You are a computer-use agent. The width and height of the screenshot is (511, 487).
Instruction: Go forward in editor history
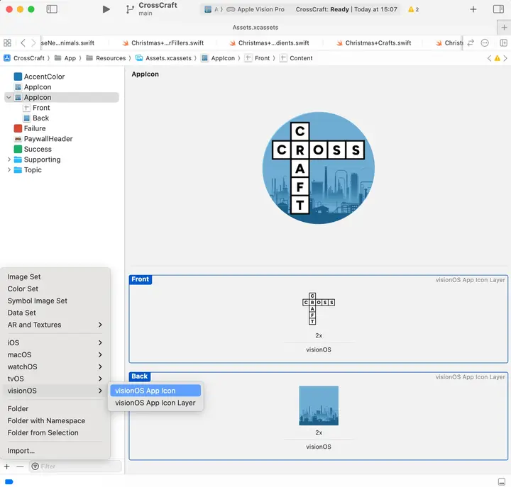tap(33, 43)
